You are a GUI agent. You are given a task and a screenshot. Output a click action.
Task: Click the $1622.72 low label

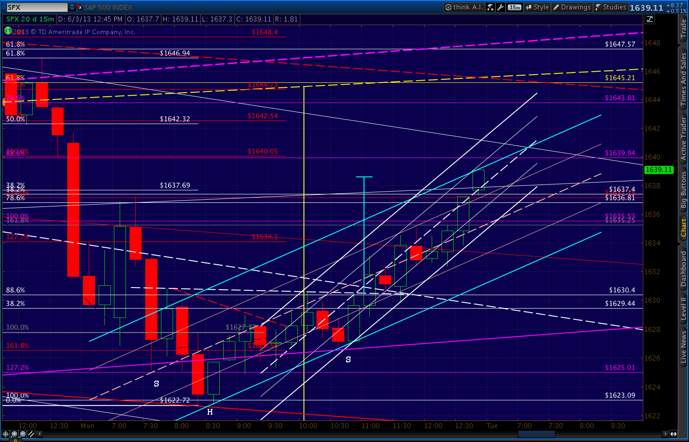[x=175, y=400]
